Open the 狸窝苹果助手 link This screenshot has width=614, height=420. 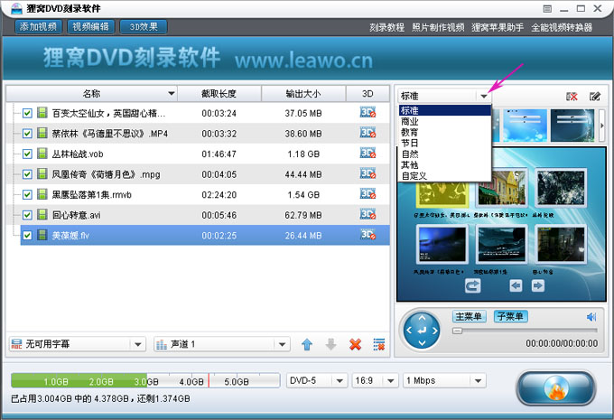498,27
